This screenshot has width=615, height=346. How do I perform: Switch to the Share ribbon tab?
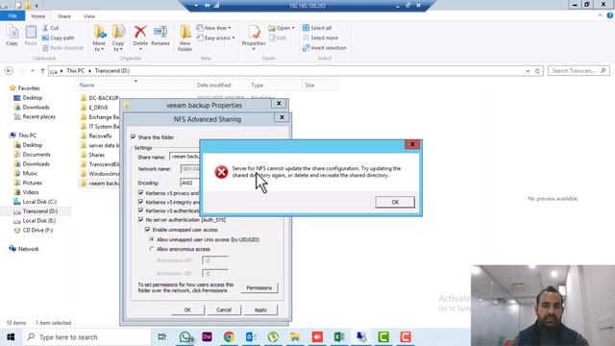(x=64, y=16)
